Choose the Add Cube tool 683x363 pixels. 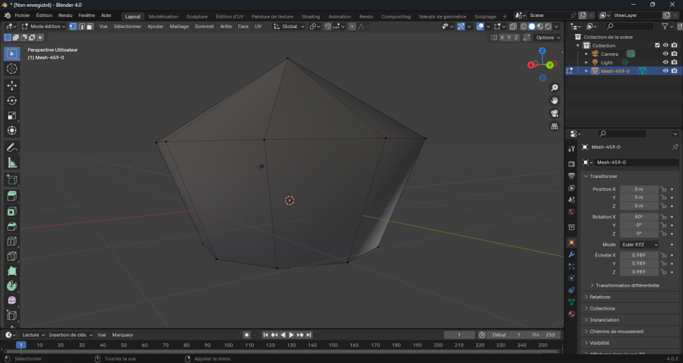(x=12, y=179)
